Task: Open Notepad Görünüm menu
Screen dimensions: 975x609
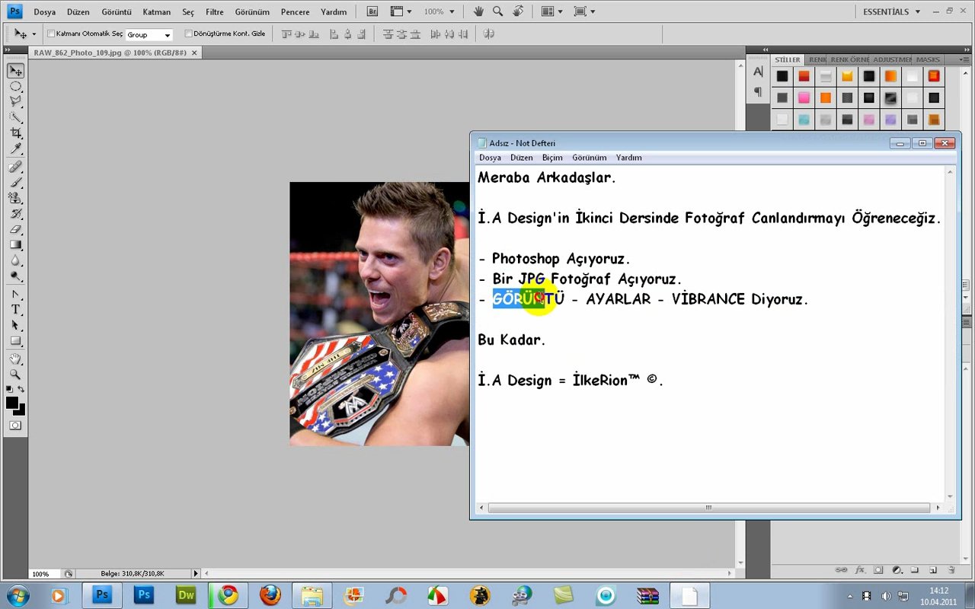Action: point(590,158)
